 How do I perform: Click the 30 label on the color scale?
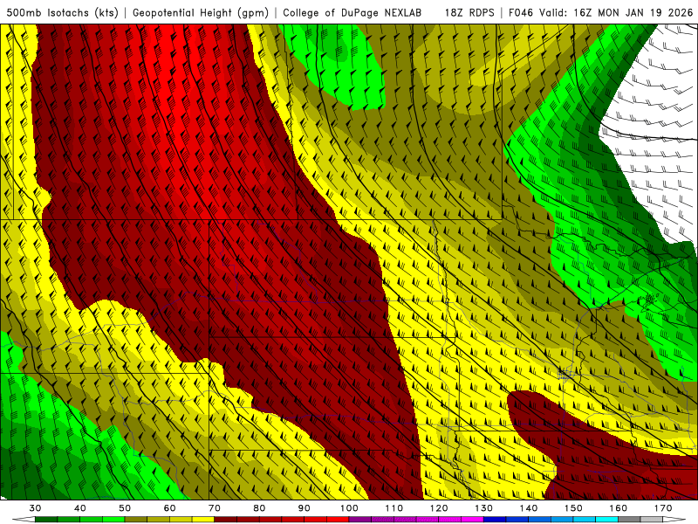(35, 508)
